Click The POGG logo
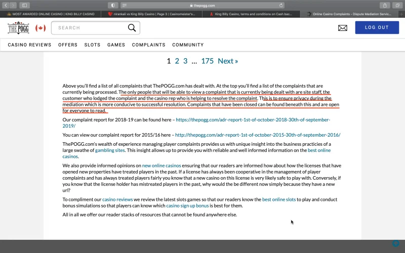Image resolution: width=405 pixels, height=253 pixels. (18, 28)
